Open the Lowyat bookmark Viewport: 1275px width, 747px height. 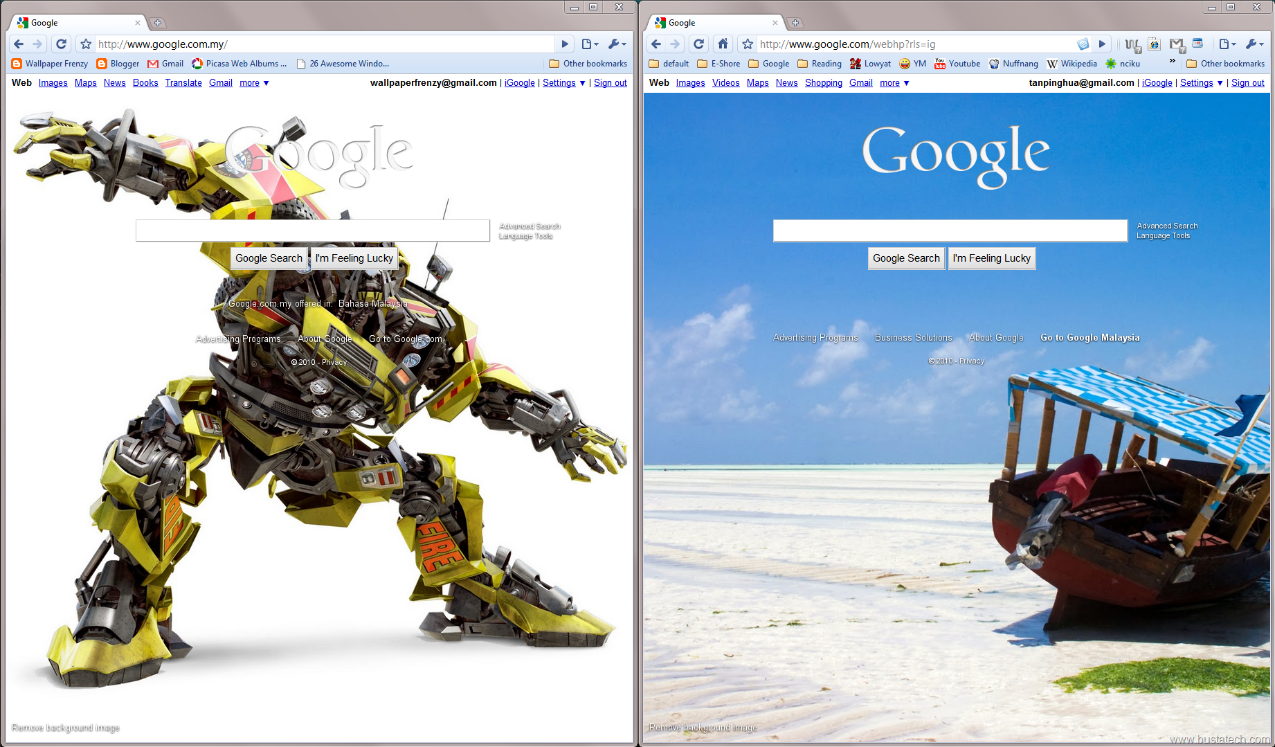pyautogui.click(x=871, y=64)
